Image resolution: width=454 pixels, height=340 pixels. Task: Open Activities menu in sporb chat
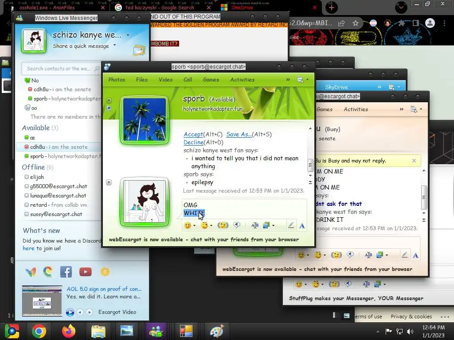click(243, 80)
